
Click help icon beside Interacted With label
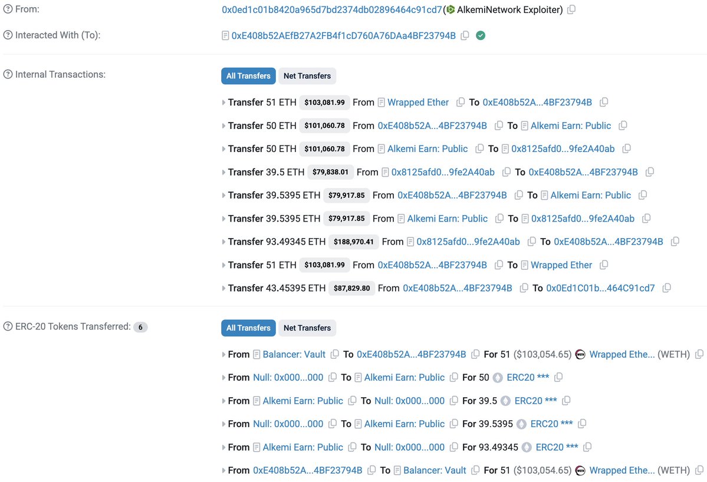(x=8, y=35)
